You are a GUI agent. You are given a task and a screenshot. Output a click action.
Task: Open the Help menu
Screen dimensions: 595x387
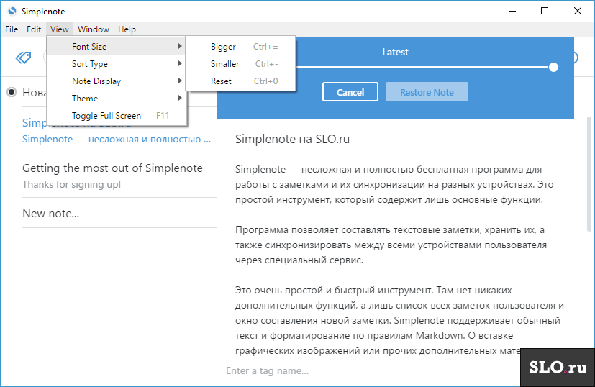tap(127, 29)
